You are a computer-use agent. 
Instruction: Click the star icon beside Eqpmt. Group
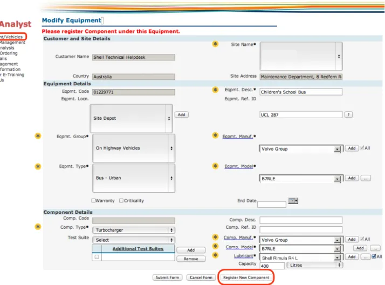point(38,136)
